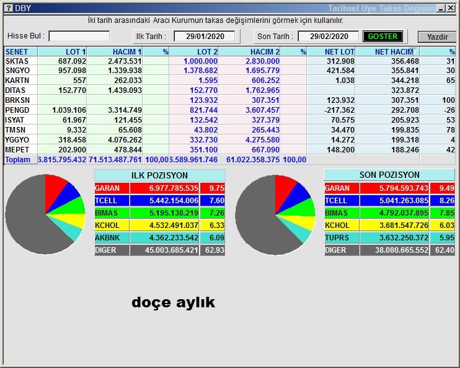Select the SKTAS row

(x=230, y=61)
